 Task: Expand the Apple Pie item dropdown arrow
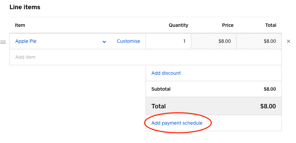pos(104,42)
